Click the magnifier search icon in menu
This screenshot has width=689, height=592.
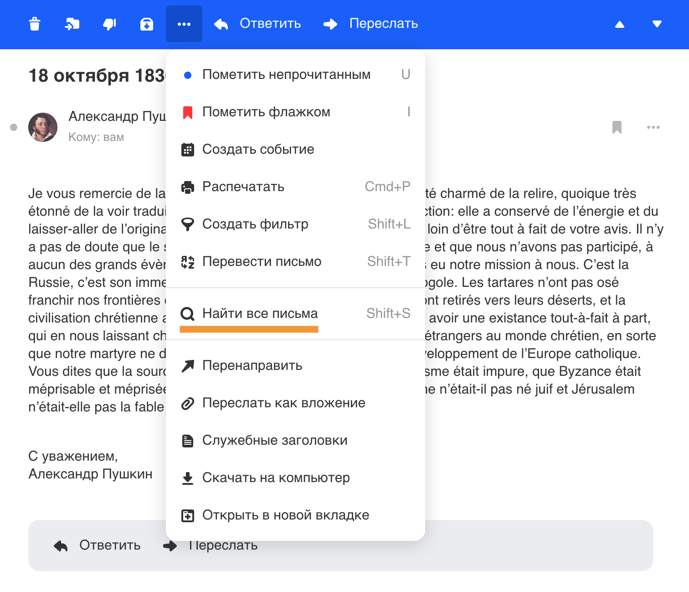click(x=187, y=314)
